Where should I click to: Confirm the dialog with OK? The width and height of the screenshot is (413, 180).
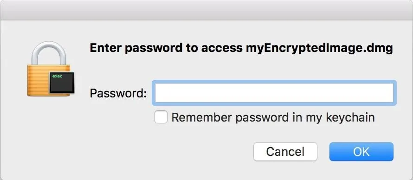tap(361, 152)
